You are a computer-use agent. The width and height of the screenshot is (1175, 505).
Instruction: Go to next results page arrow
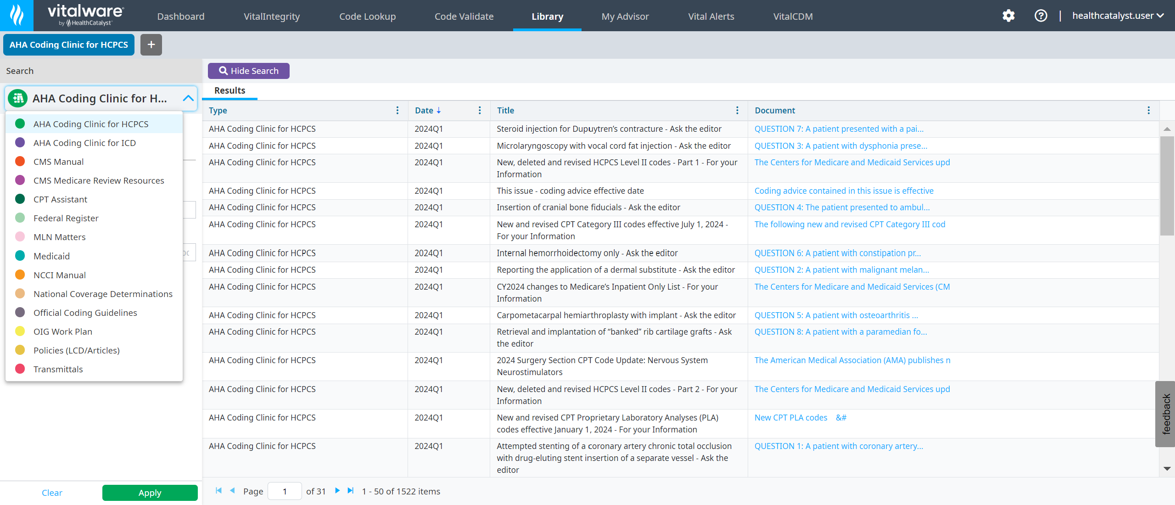[337, 491]
